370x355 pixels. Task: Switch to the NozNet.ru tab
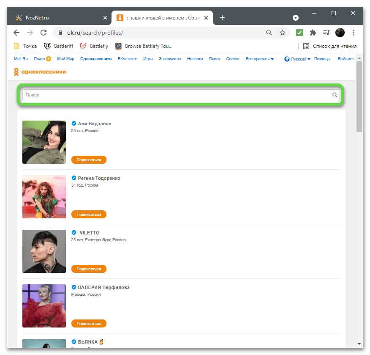pyautogui.click(x=59, y=18)
